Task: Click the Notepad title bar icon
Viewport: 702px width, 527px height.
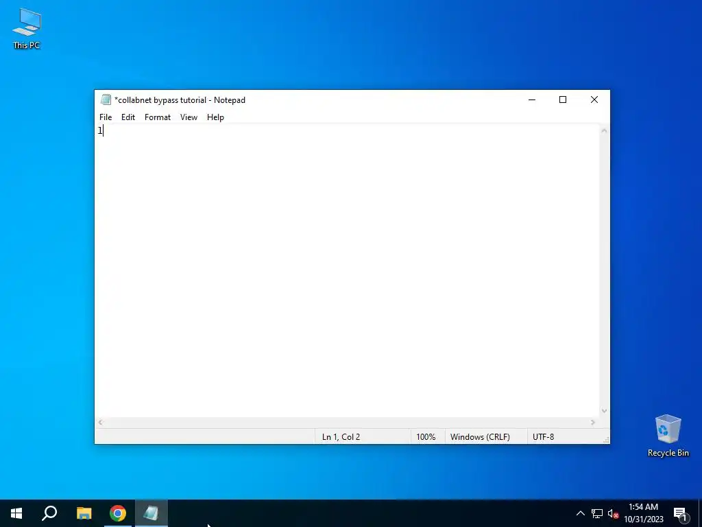Action: 106,99
